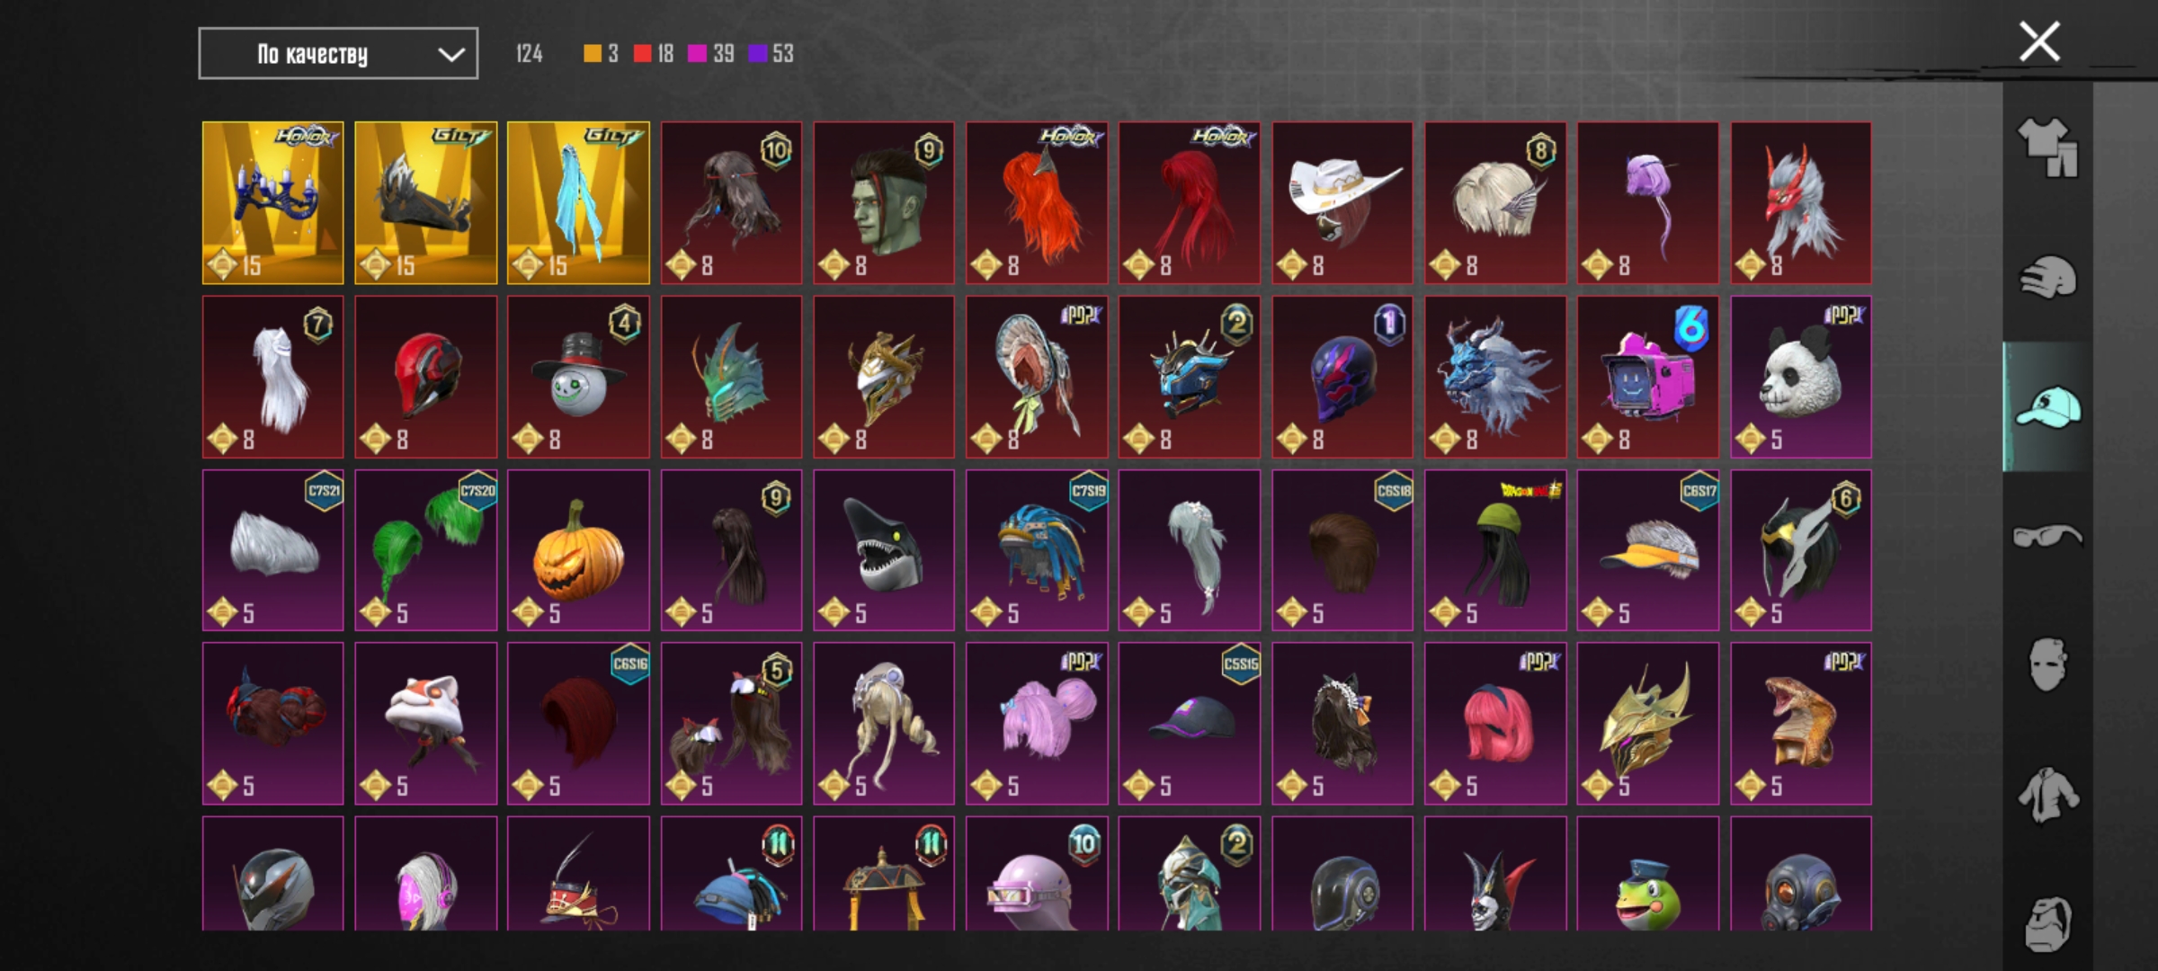This screenshot has height=971, width=2158.
Task: Click the purple quality count 53
Action: [x=782, y=54]
